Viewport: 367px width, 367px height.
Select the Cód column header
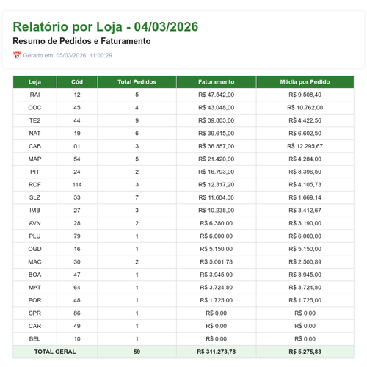pyautogui.click(x=77, y=82)
